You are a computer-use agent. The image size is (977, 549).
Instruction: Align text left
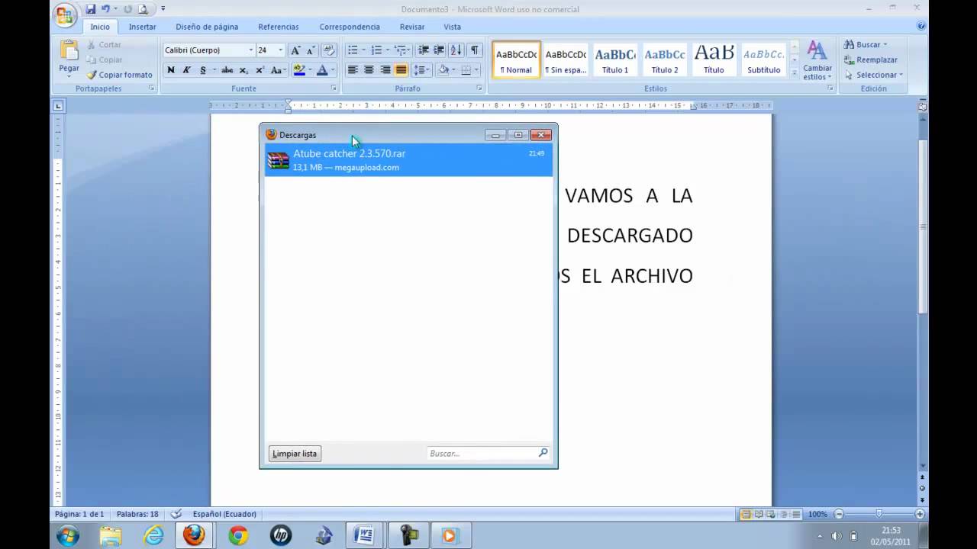click(x=353, y=70)
